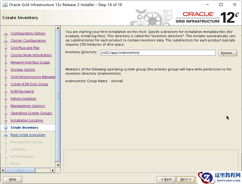Click the Cluster Configuration step marker icon
Image resolution: width=242 pixels, height=184 pixels.
[6, 41]
